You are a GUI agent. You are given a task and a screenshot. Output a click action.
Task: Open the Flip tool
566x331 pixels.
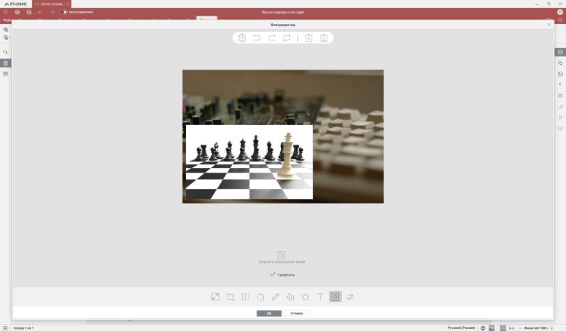click(x=245, y=297)
